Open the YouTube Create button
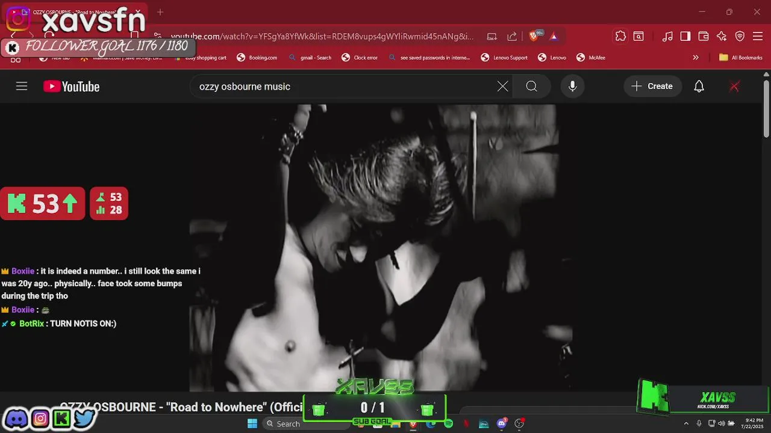771x433 pixels. pos(652,86)
